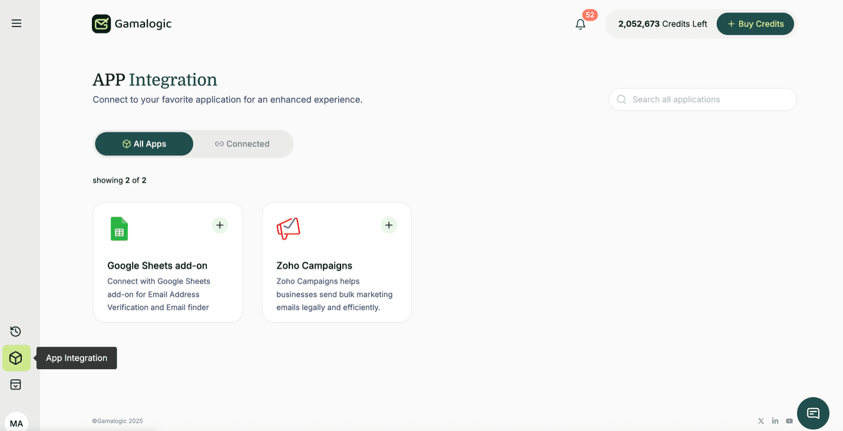The image size is (843, 431).
Task: Open the Zoho Campaigns title
Action: pyautogui.click(x=314, y=266)
